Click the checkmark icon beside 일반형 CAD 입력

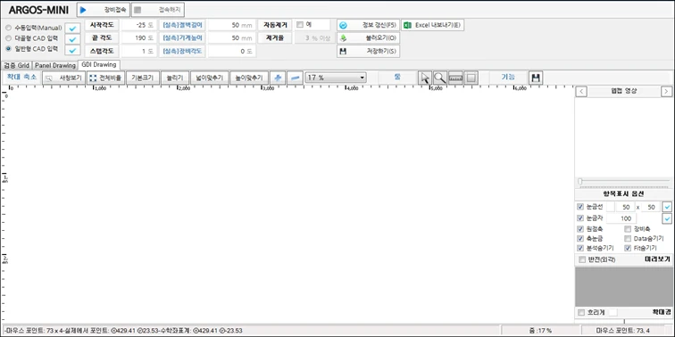click(x=72, y=51)
